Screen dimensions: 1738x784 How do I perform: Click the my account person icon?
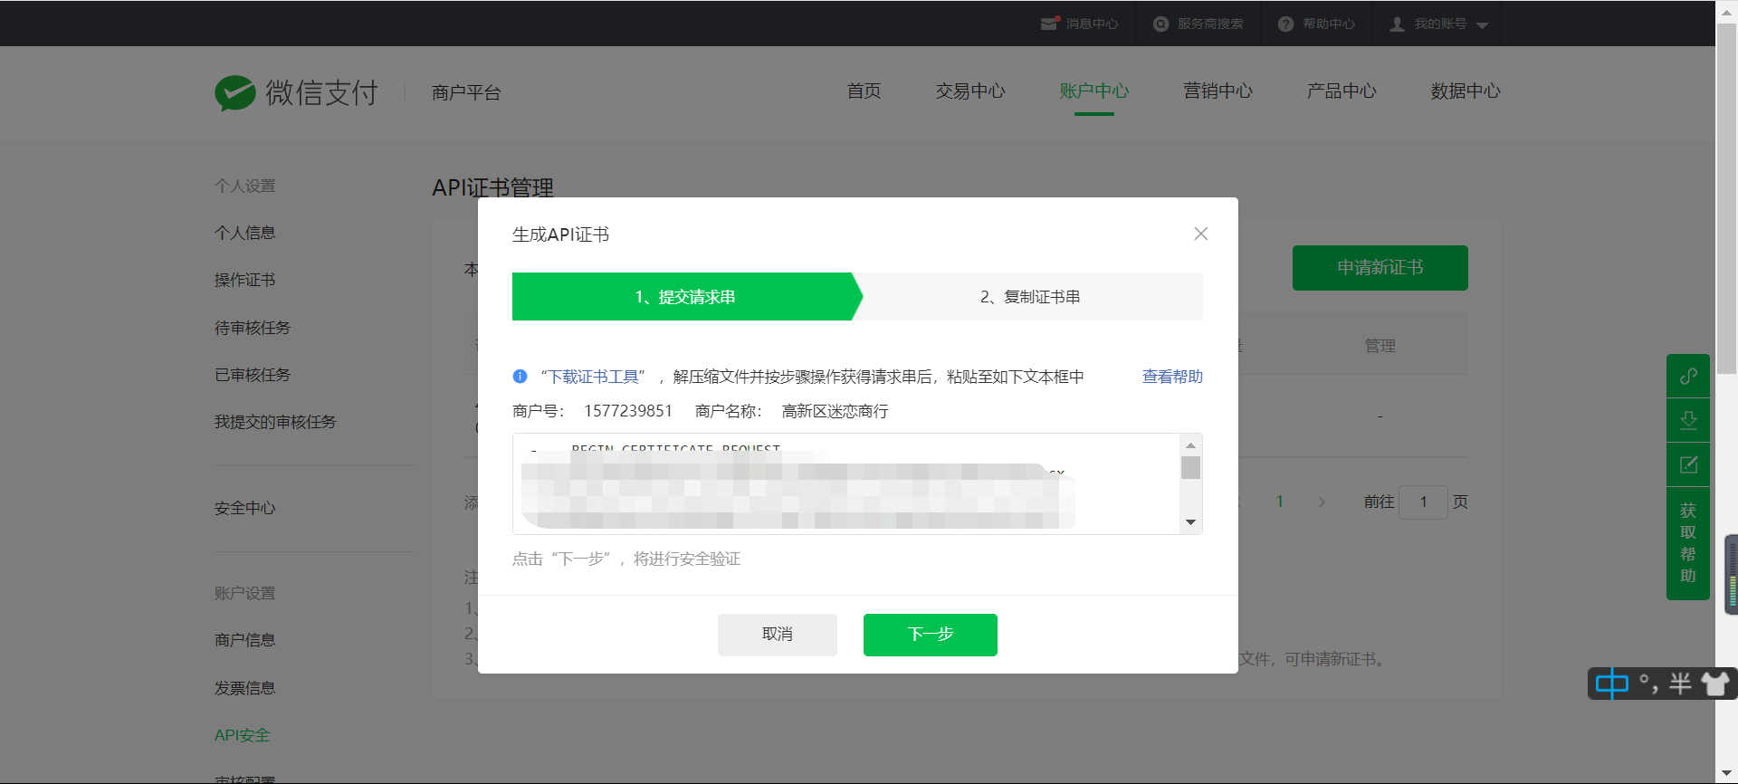click(x=1397, y=24)
